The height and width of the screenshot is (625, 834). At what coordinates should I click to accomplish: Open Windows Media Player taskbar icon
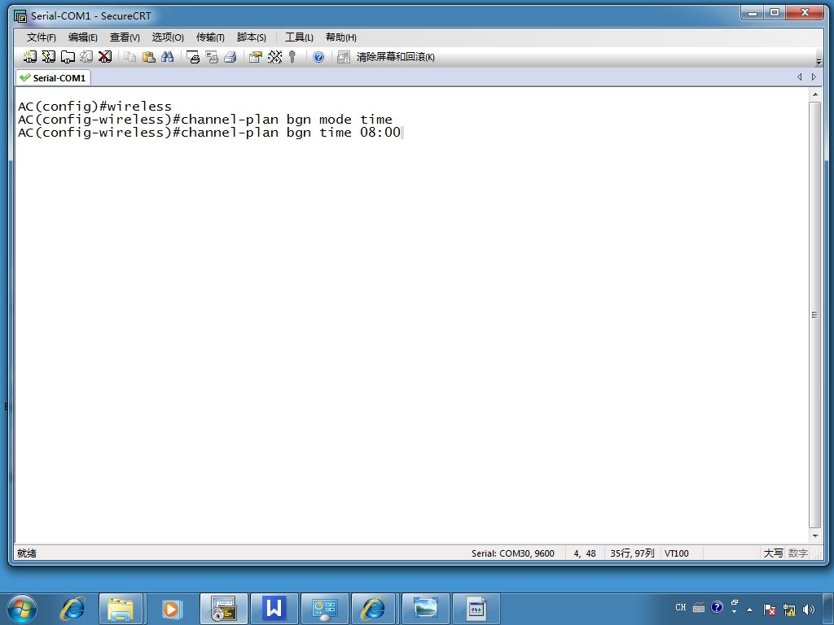pos(171,609)
